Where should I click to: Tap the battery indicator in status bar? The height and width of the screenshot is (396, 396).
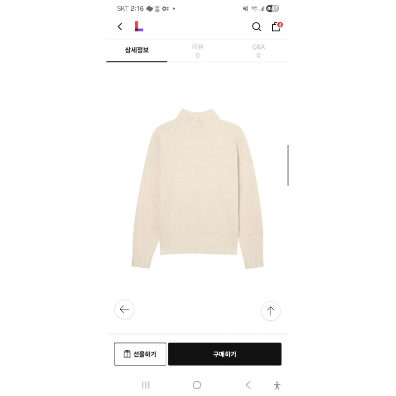tap(273, 8)
